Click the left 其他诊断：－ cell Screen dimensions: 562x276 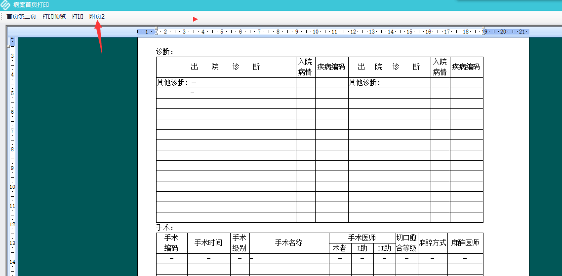coord(226,83)
